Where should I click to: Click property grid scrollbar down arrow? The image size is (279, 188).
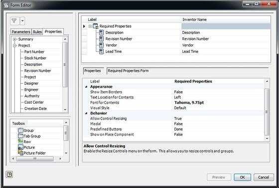point(267,138)
